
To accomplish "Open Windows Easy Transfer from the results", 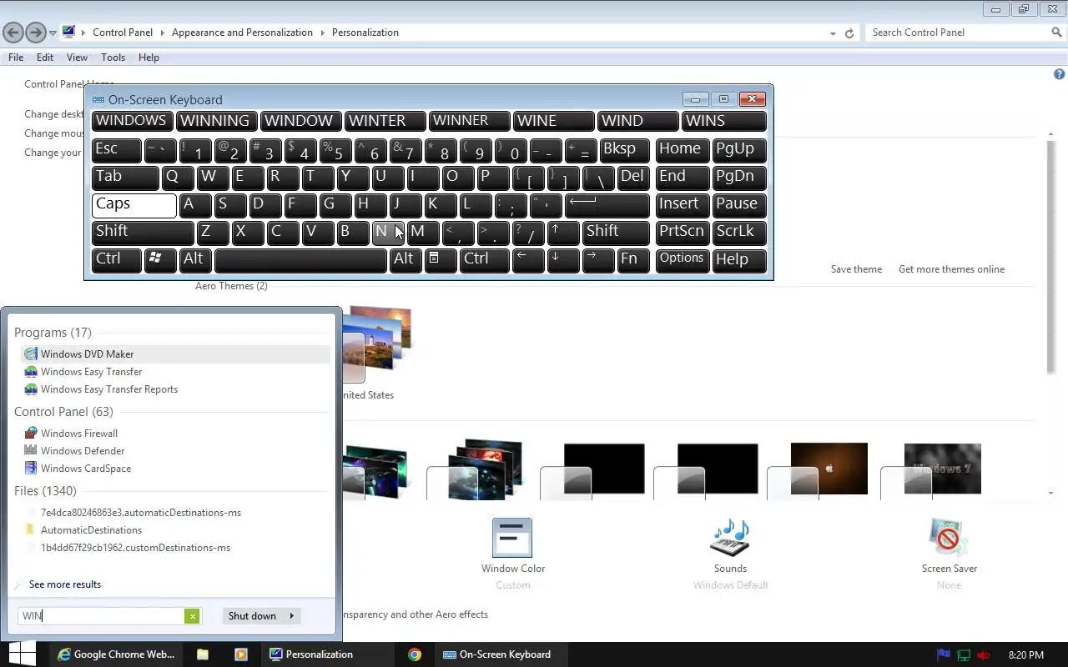I will point(91,372).
